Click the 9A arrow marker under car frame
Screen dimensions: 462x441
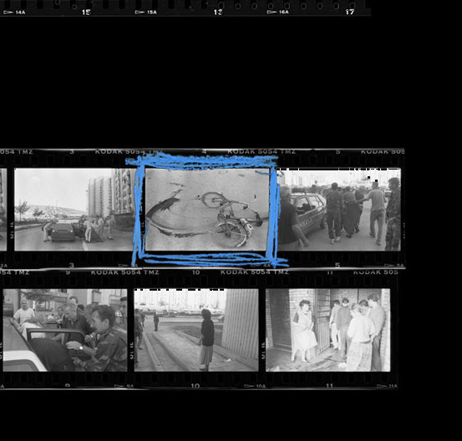coord(124,386)
